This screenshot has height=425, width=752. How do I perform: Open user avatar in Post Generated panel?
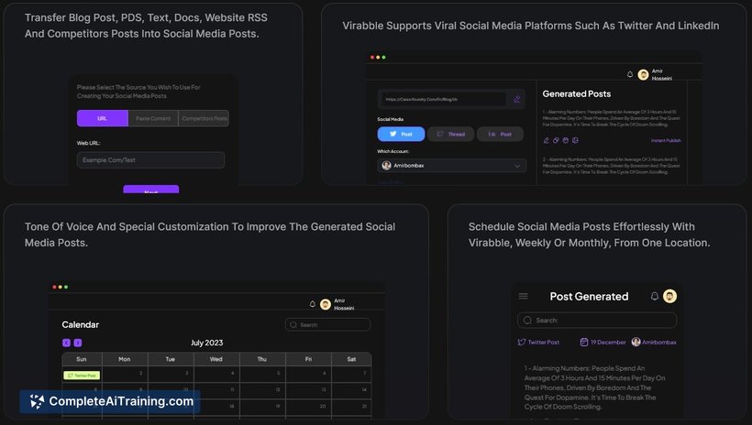click(x=670, y=296)
